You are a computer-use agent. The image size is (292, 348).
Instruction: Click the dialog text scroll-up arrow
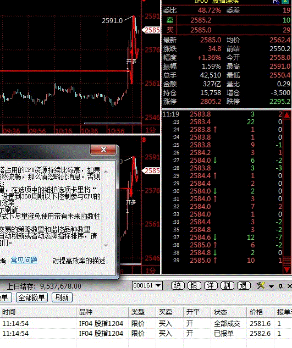106,172
